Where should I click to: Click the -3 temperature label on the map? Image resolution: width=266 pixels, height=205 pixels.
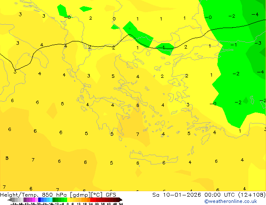(258, 43)
